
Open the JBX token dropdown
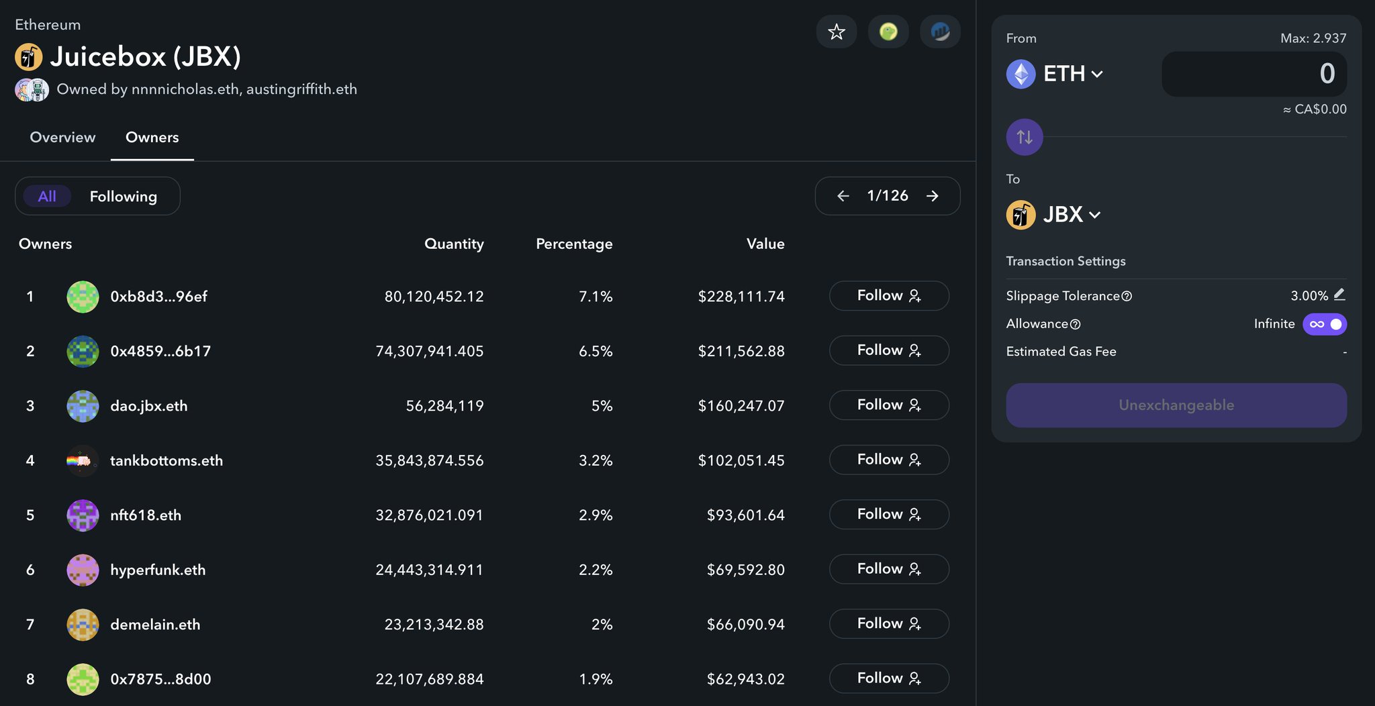(1053, 215)
